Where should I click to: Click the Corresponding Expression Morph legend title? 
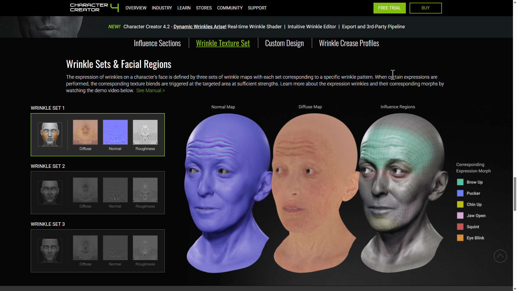tap(473, 168)
